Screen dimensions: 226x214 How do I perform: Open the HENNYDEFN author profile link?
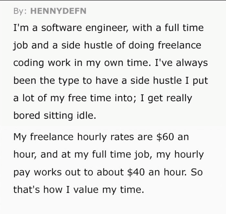click(58, 11)
